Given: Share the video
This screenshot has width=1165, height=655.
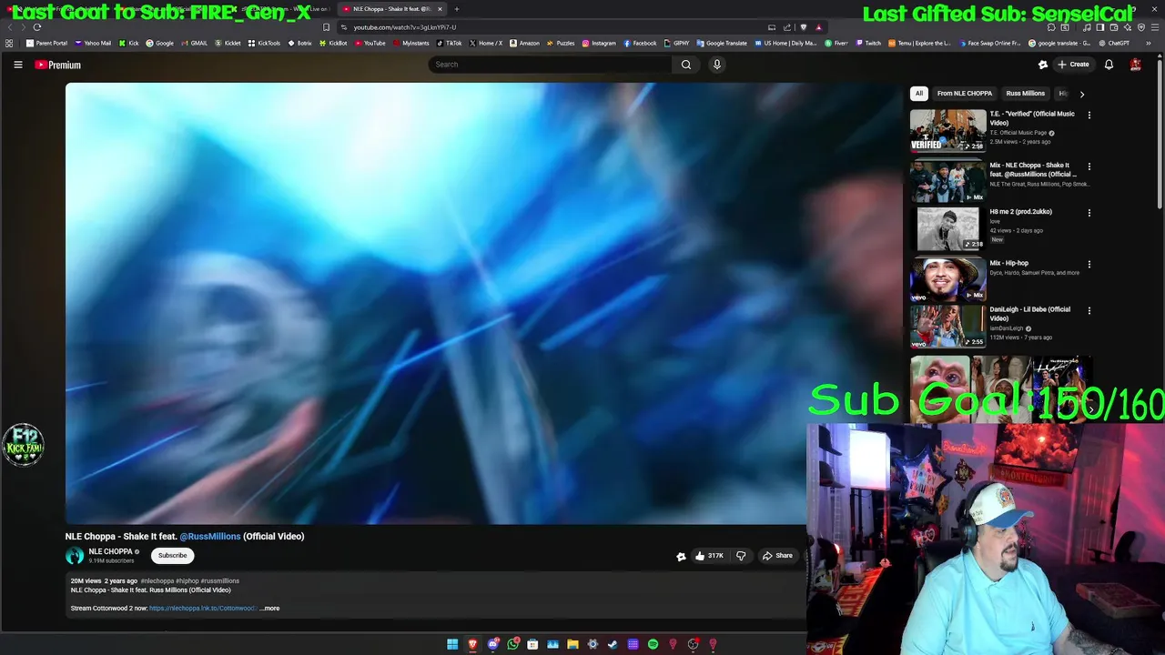Looking at the screenshot, I should coord(777,556).
